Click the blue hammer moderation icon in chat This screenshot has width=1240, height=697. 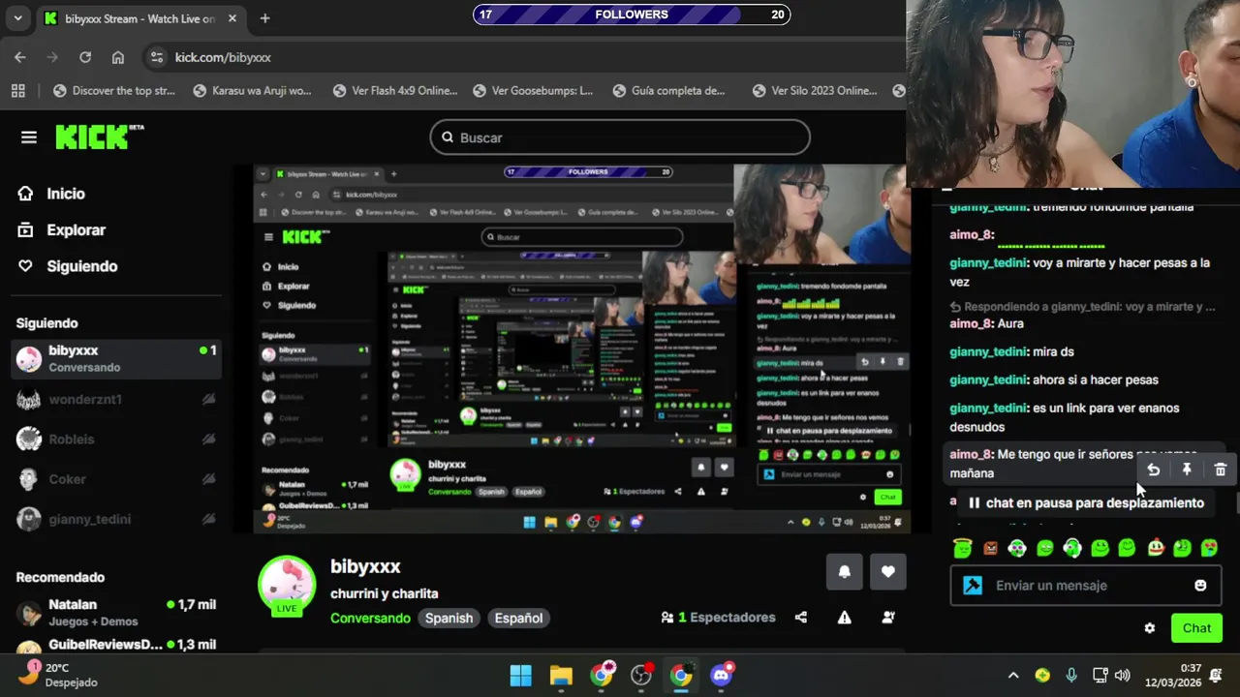tap(973, 586)
